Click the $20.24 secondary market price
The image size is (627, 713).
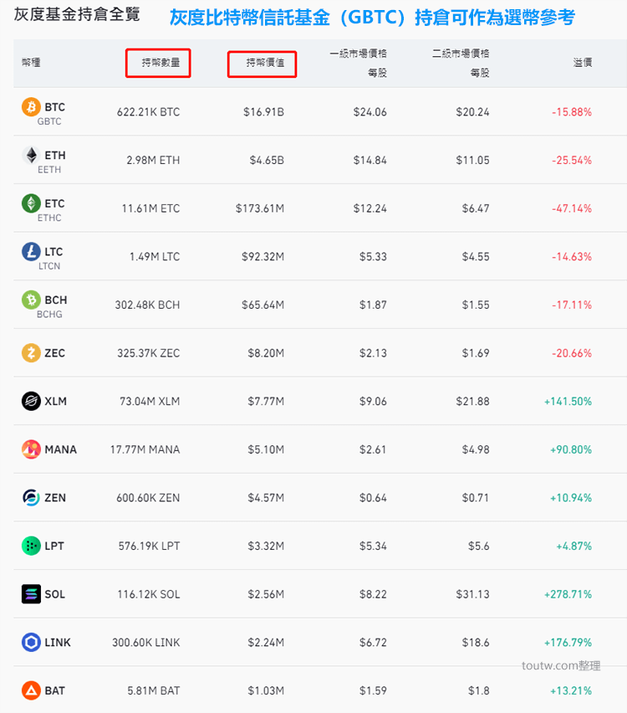472,112
